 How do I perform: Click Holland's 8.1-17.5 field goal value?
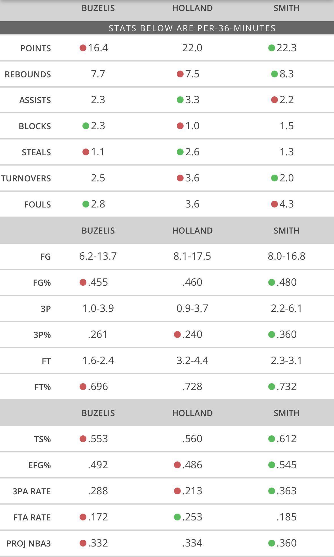[192, 256]
